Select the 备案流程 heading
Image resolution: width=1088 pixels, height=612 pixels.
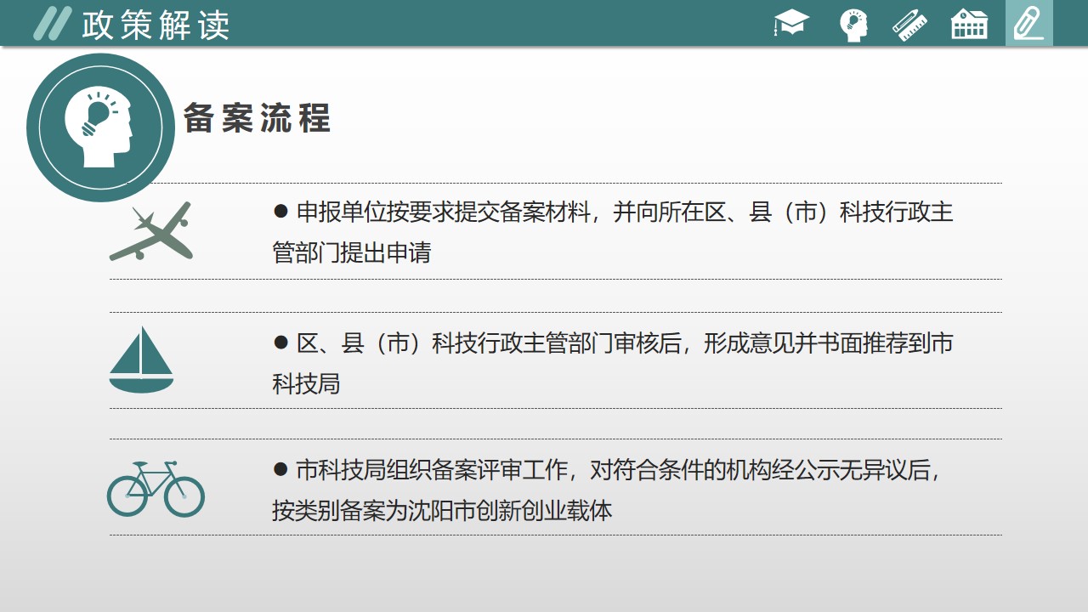coord(257,119)
